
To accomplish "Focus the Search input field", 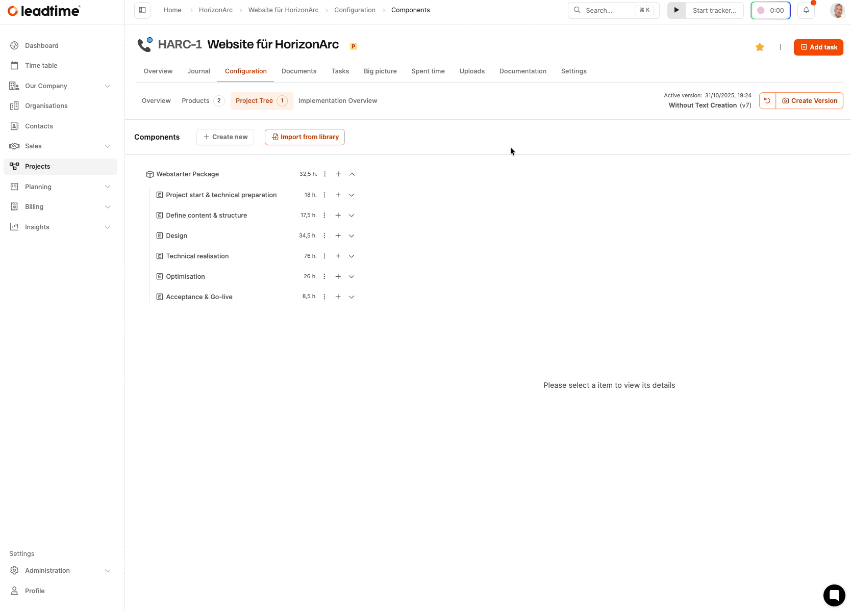I will pos(614,10).
